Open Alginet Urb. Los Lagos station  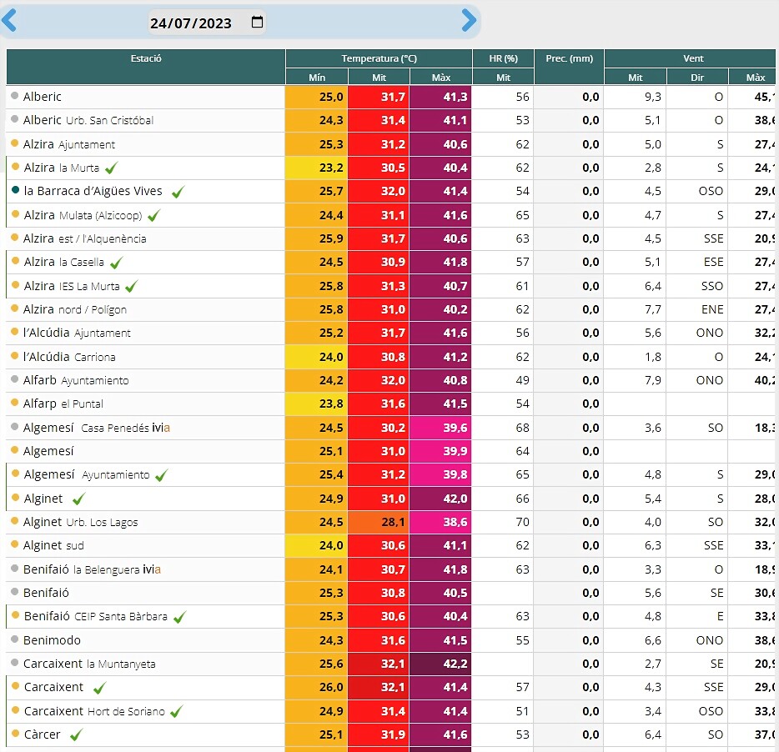(x=80, y=523)
